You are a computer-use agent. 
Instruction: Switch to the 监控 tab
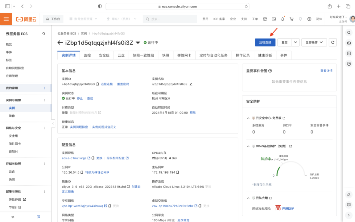[x=87, y=55]
